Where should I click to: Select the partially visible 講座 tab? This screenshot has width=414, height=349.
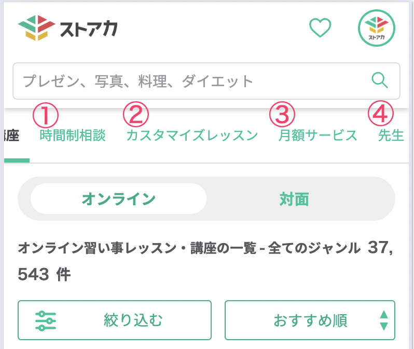(11, 136)
